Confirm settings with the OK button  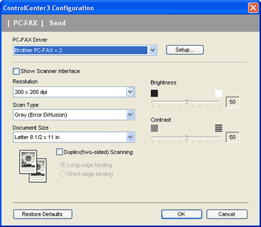[x=182, y=214]
